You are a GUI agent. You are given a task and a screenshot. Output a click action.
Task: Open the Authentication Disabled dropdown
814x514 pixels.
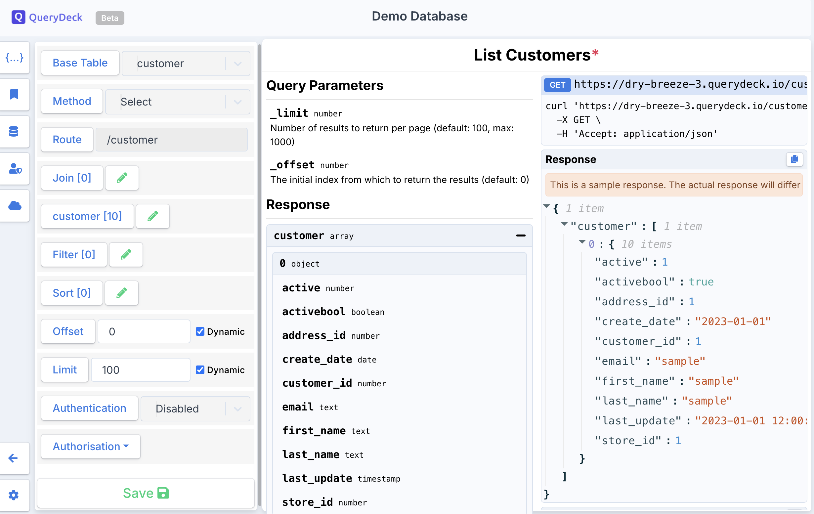pos(195,408)
